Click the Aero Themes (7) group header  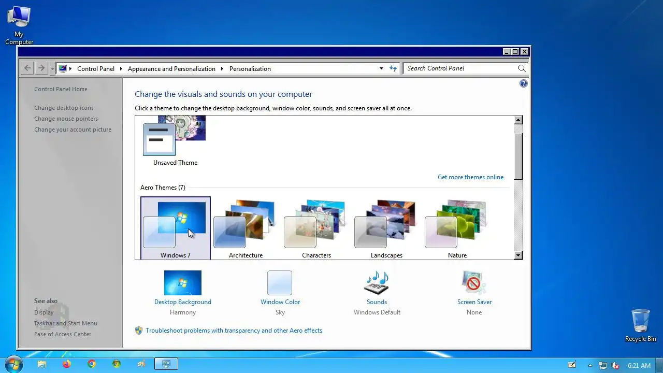[163, 188]
